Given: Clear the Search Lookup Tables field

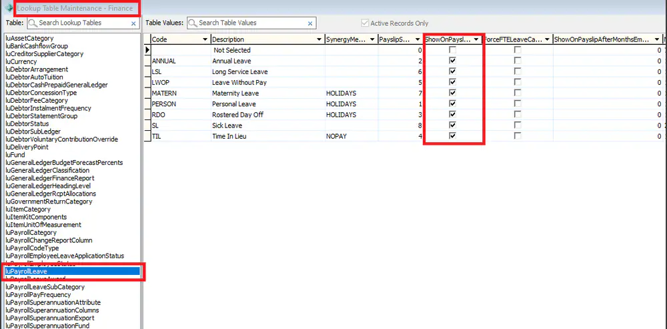Looking at the screenshot, I should [x=133, y=23].
